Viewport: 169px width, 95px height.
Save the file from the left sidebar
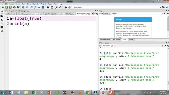(x=2, y=20)
